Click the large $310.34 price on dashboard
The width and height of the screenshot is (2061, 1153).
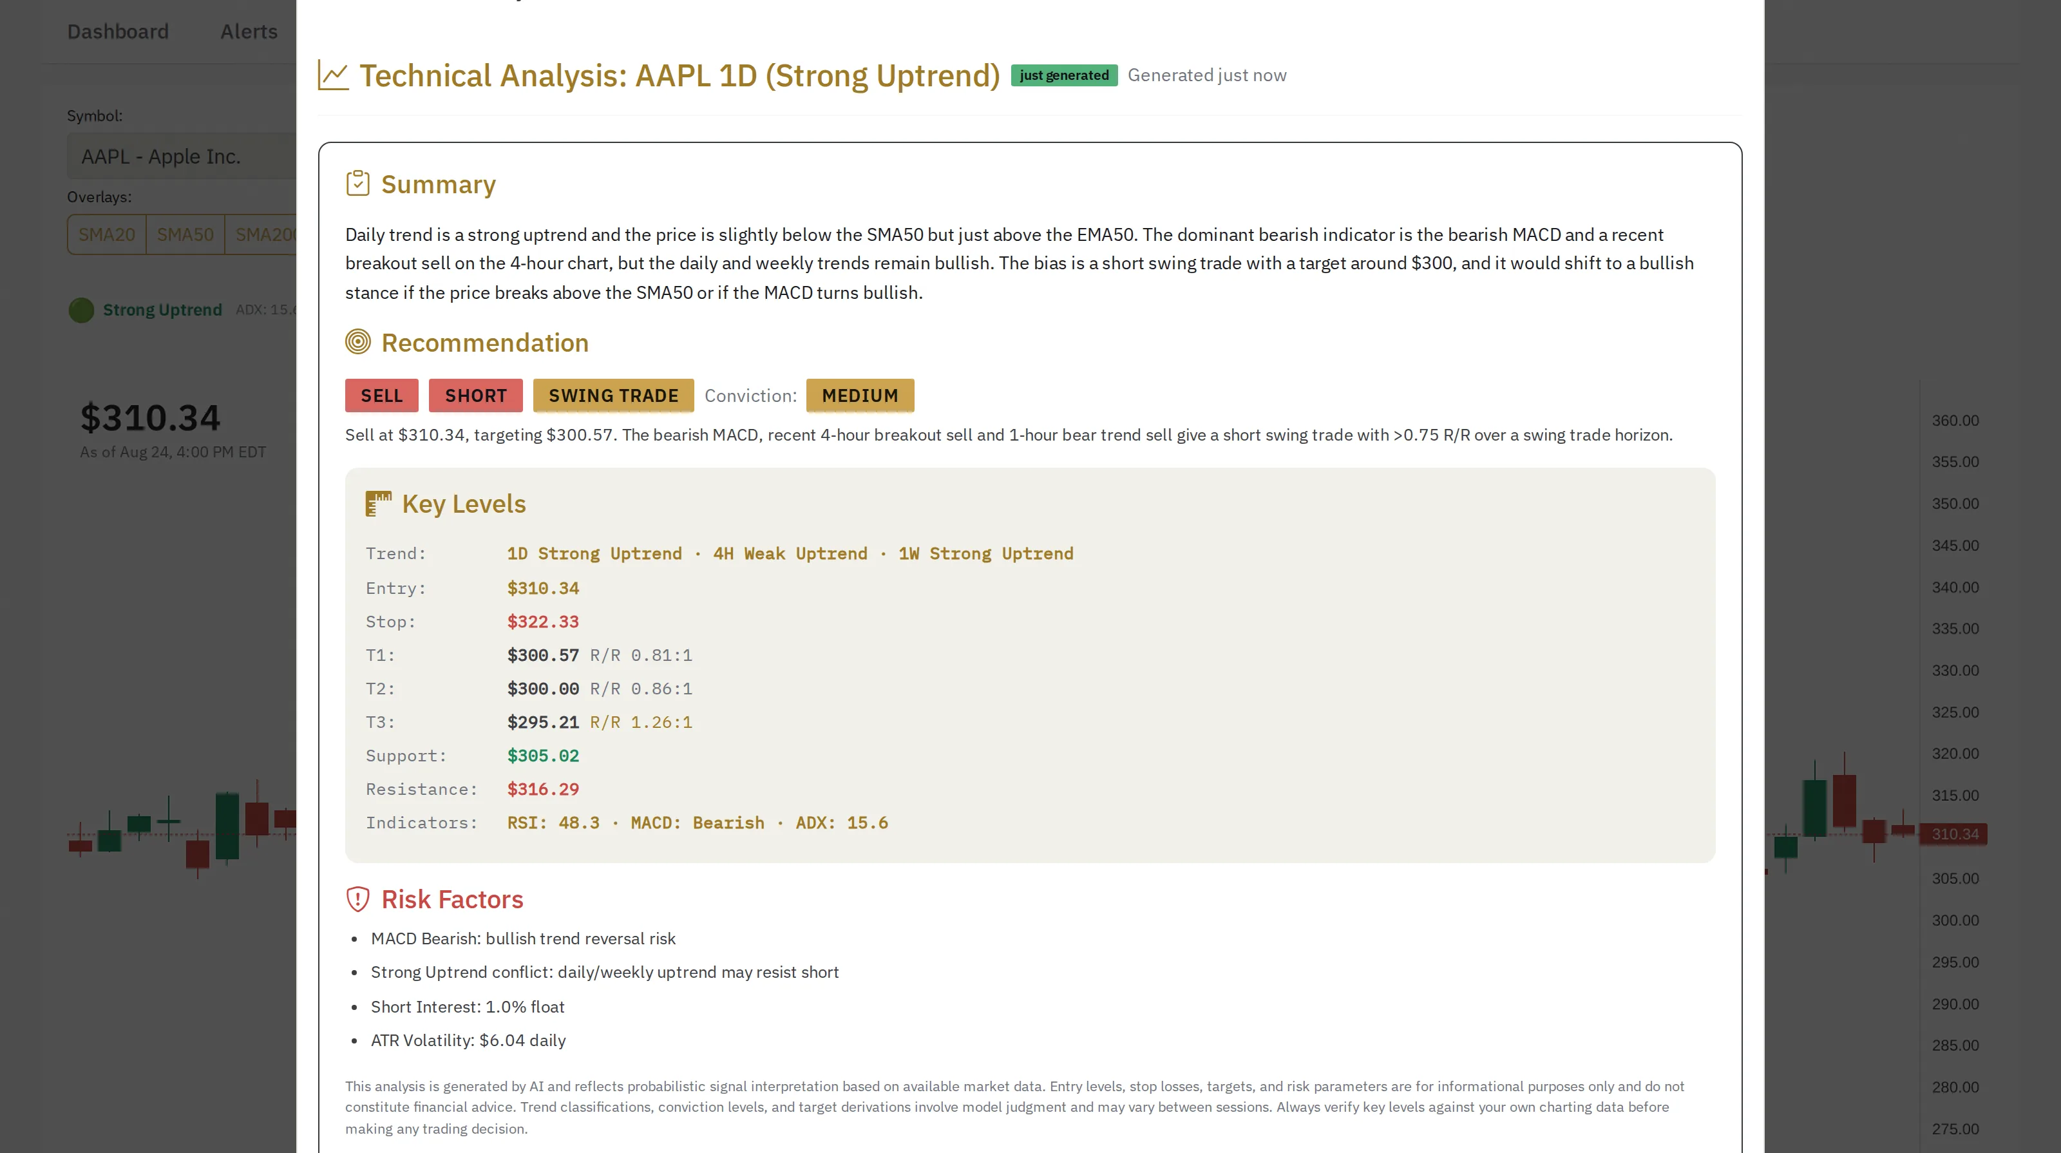pos(151,417)
